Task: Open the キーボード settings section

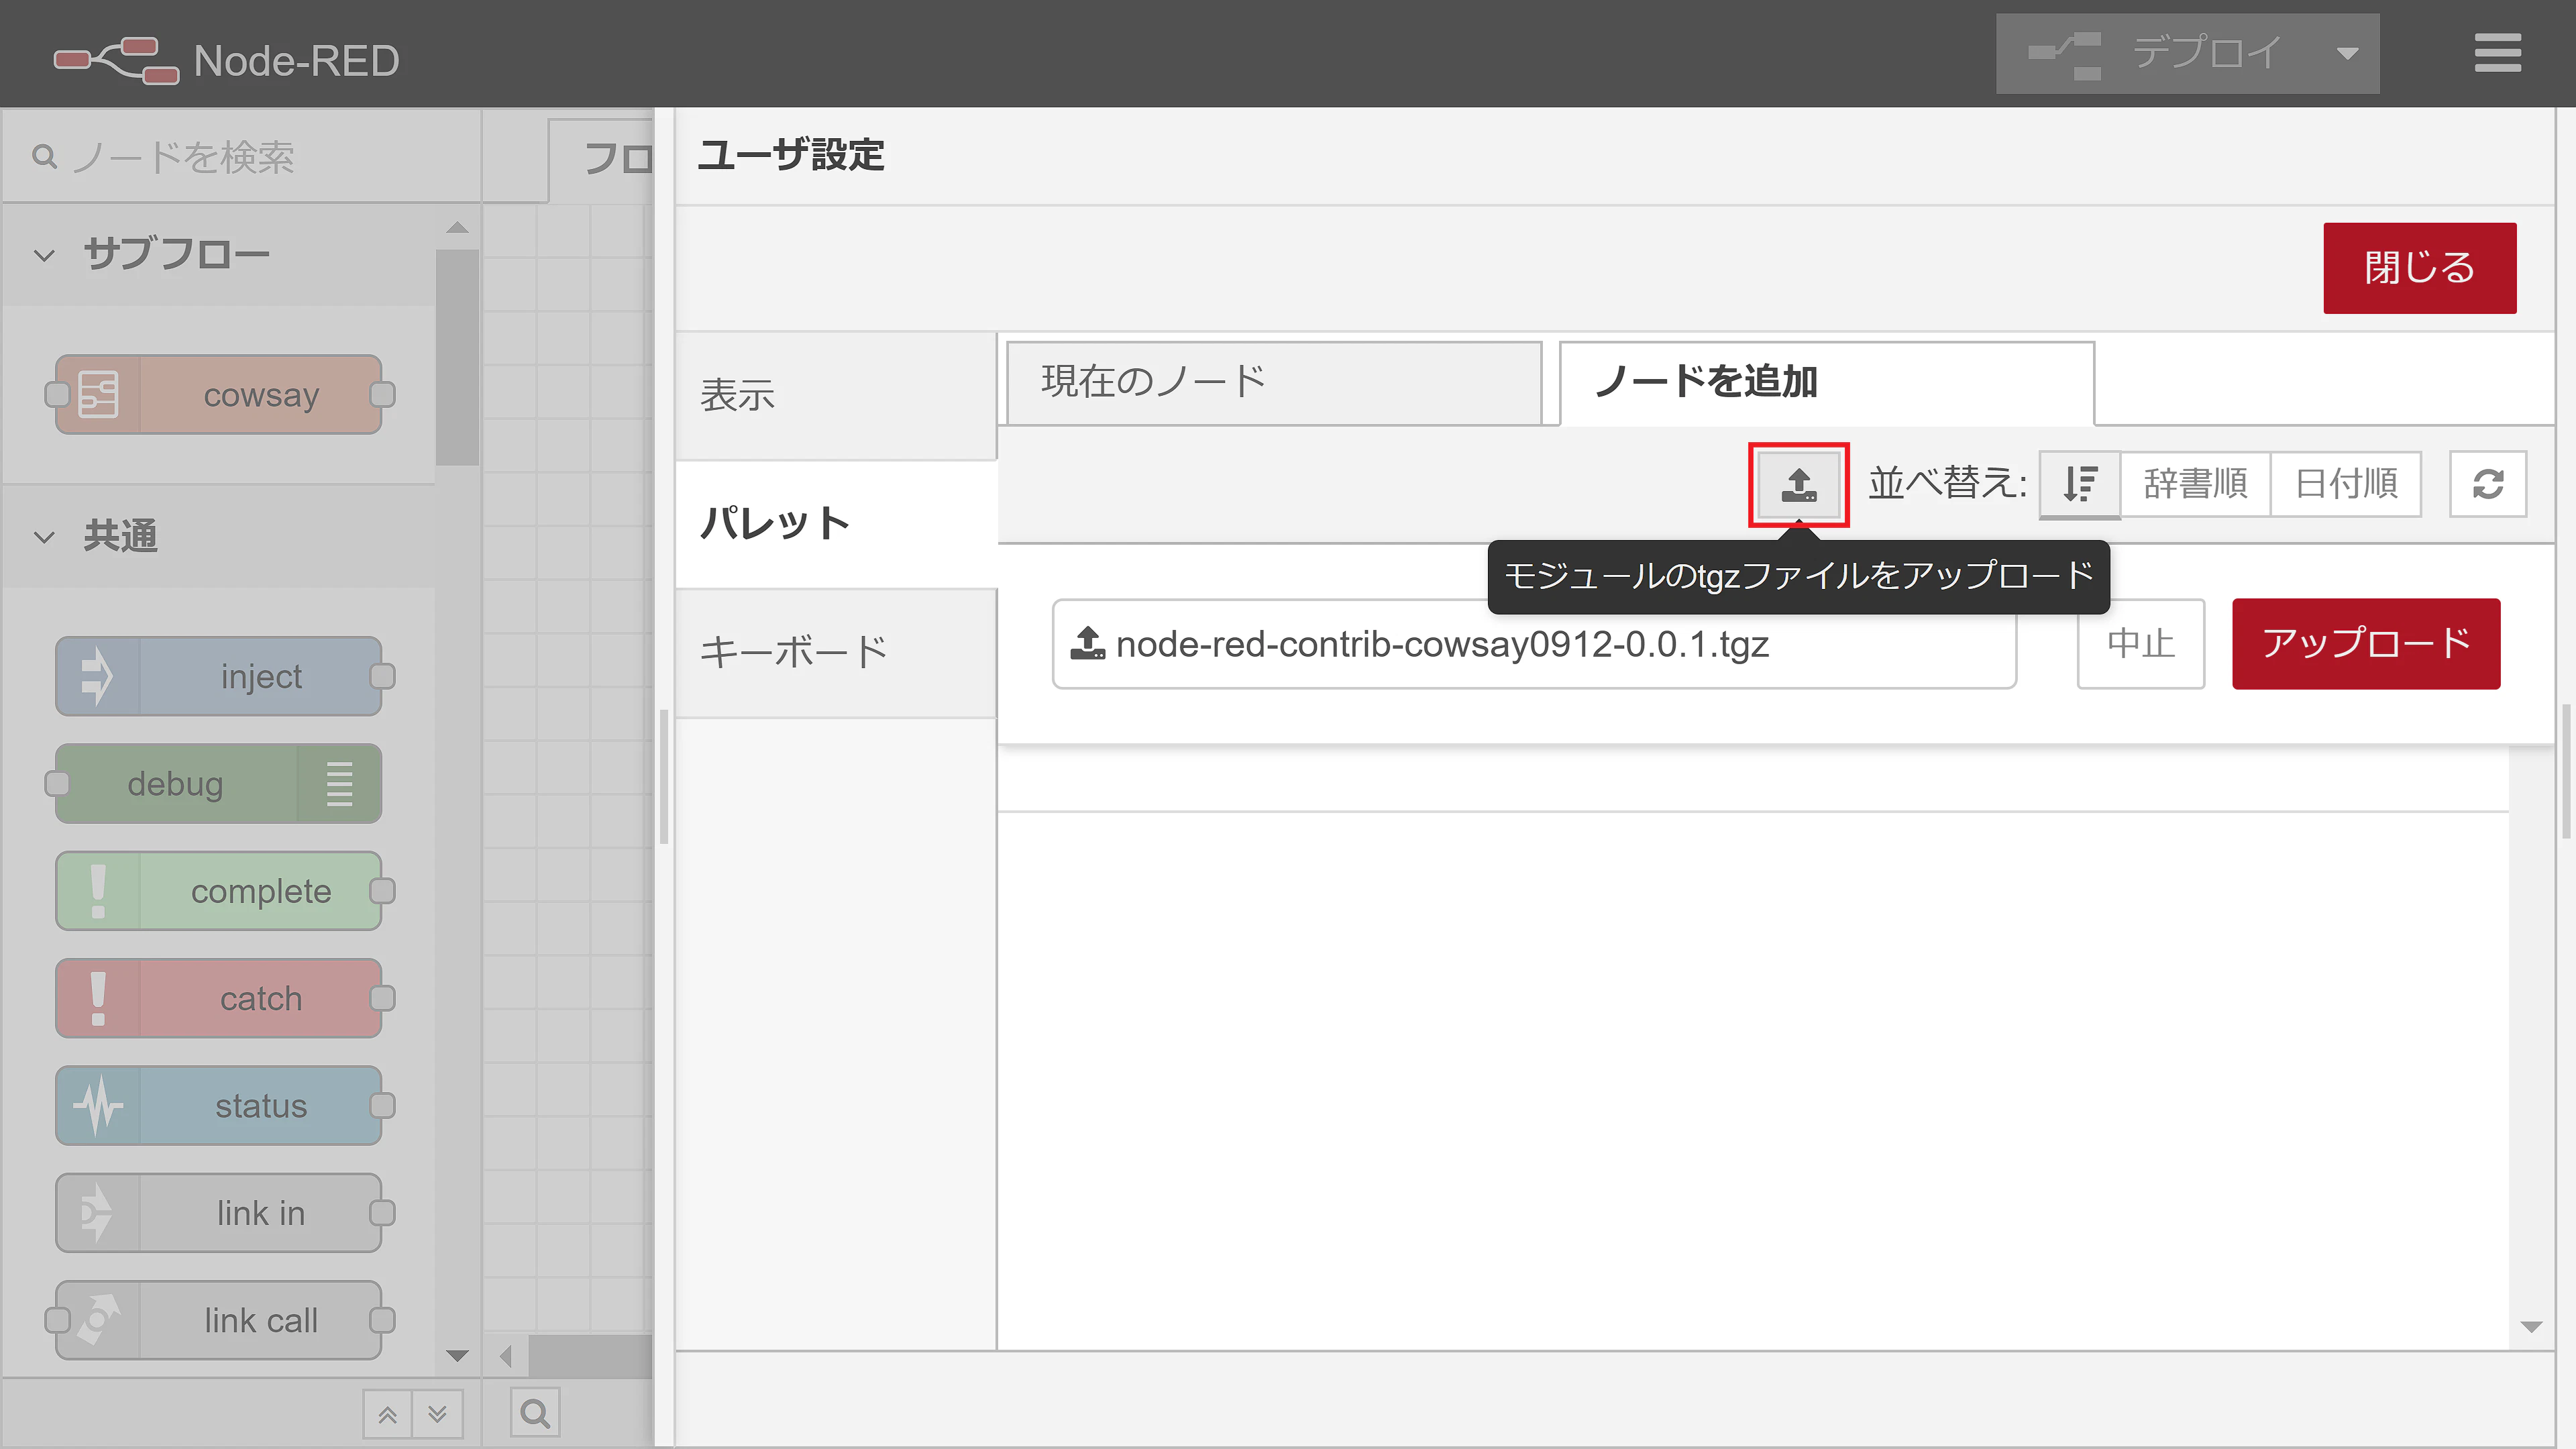Action: [836, 652]
